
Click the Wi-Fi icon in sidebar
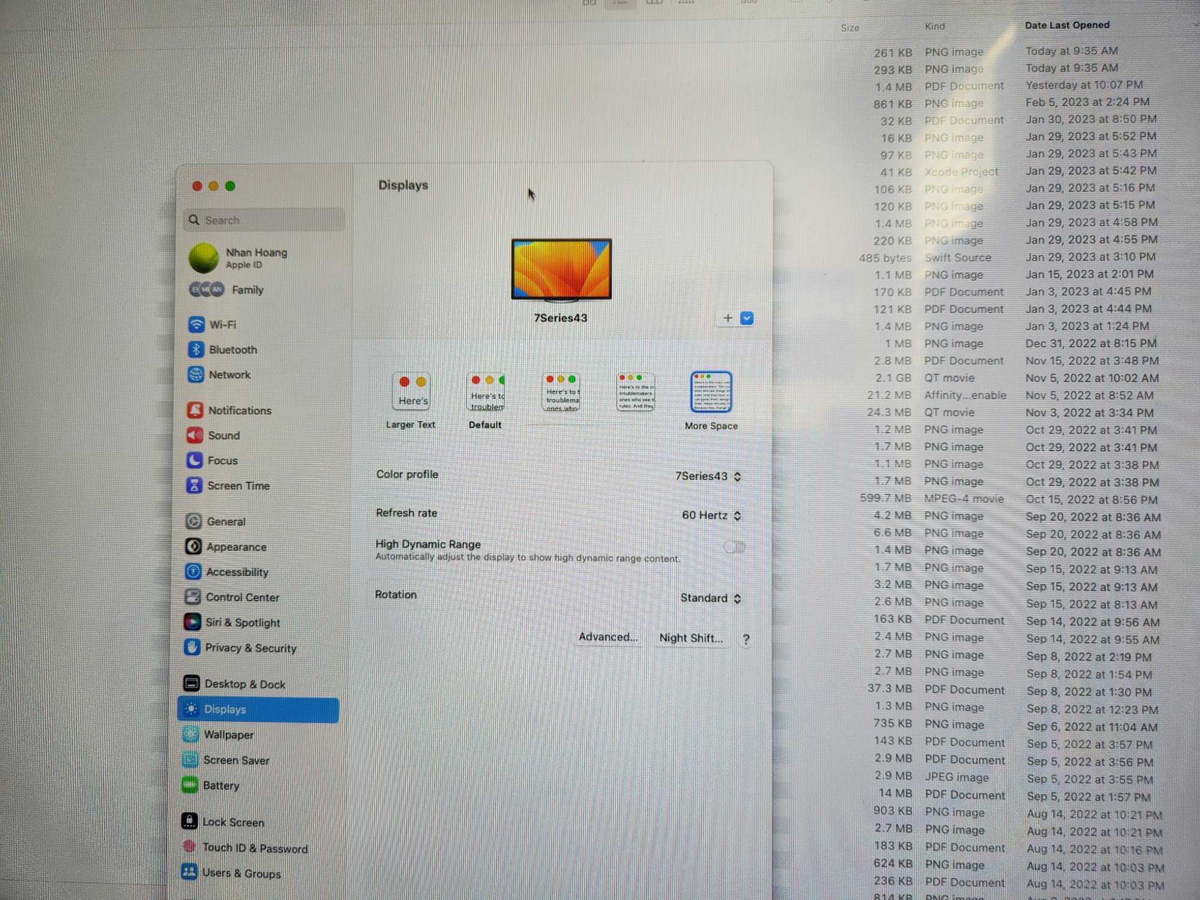click(x=196, y=325)
